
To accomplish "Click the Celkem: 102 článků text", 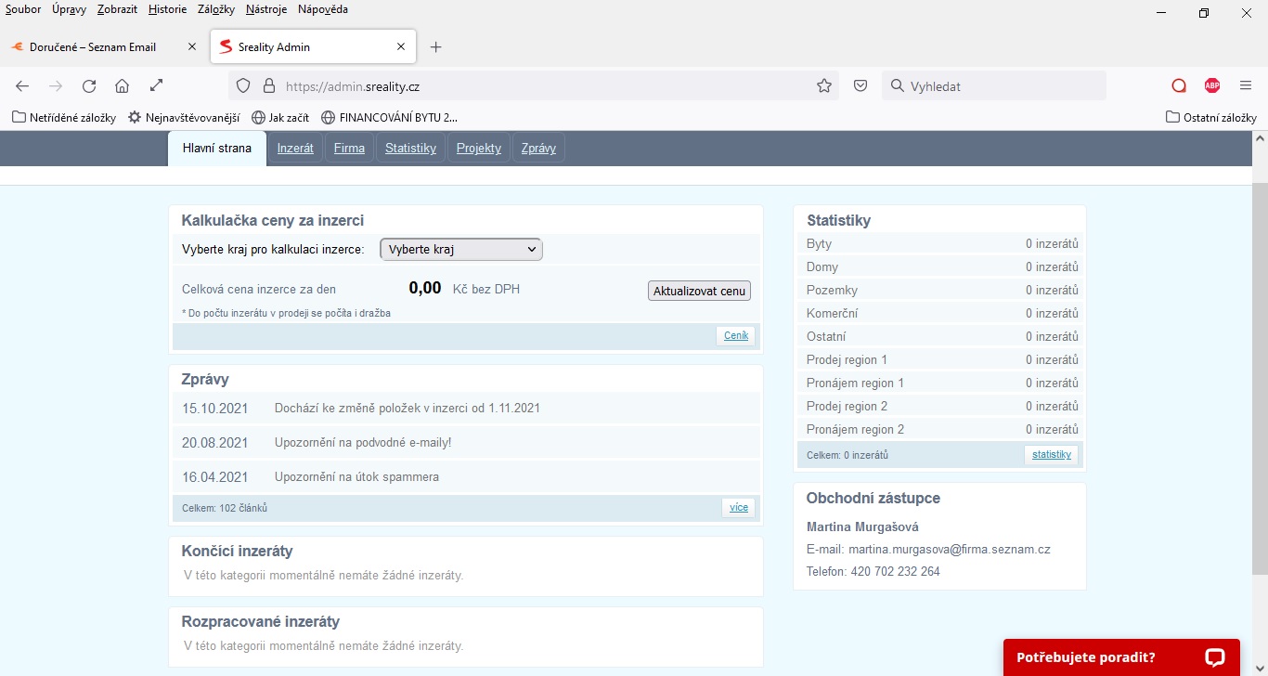I will pos(225,508).
